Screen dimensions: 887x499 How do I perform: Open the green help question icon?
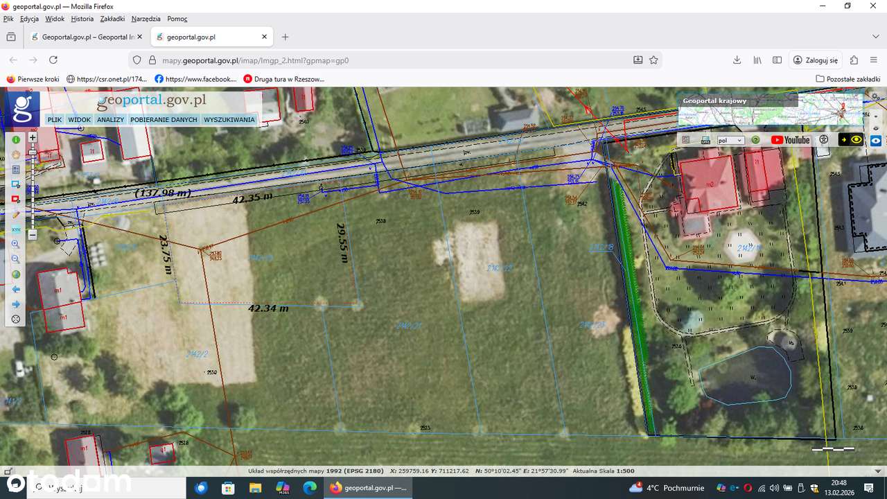(755, 140)
